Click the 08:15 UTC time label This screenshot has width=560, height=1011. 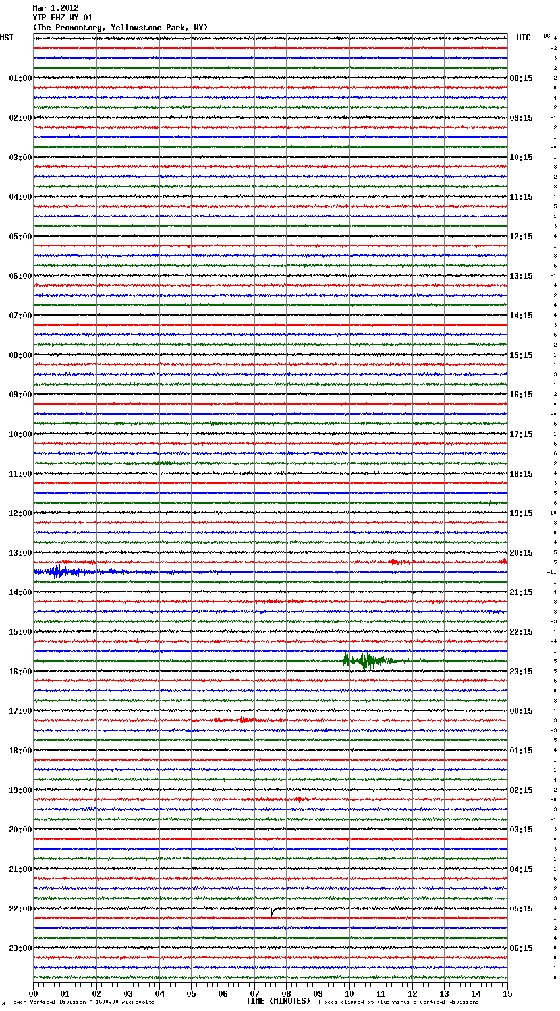click(521, 78)
